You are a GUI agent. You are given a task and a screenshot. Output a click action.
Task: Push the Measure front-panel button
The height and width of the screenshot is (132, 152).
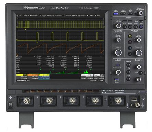coord(128,65)
